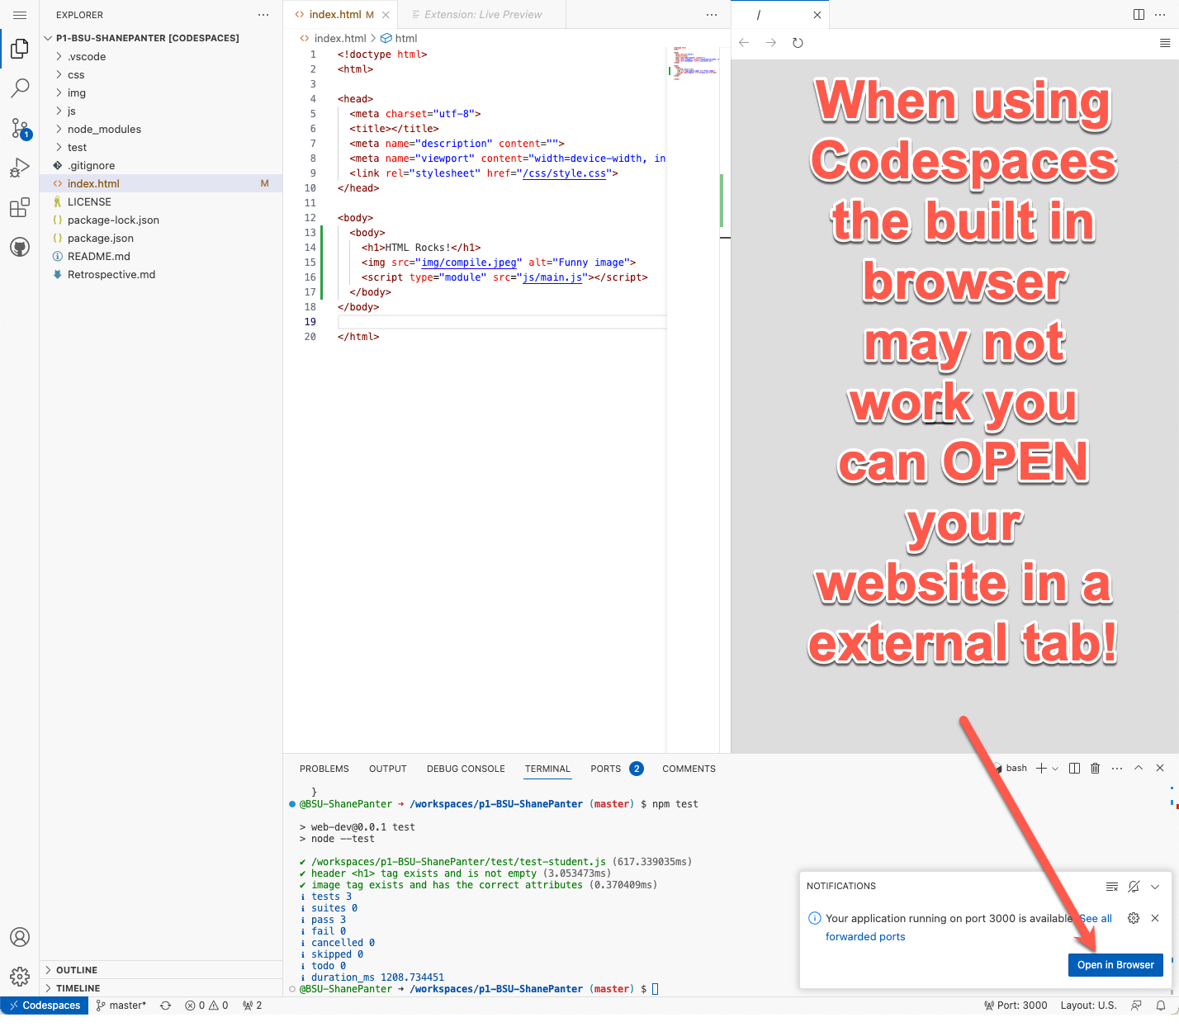
Task: Split the terminal panel
Action: point(1074,769)
